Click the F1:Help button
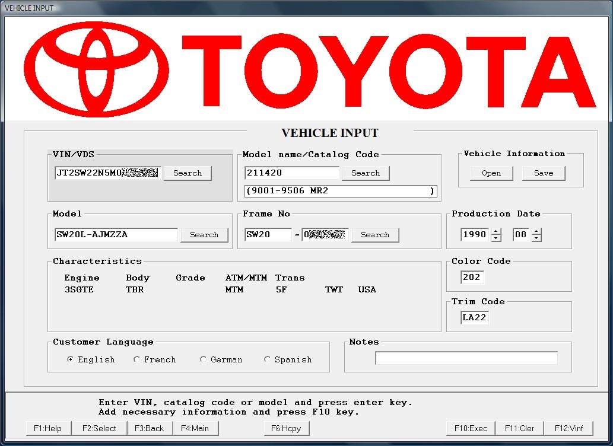This screenshot has height=446, width=613. tap(49, 428)
